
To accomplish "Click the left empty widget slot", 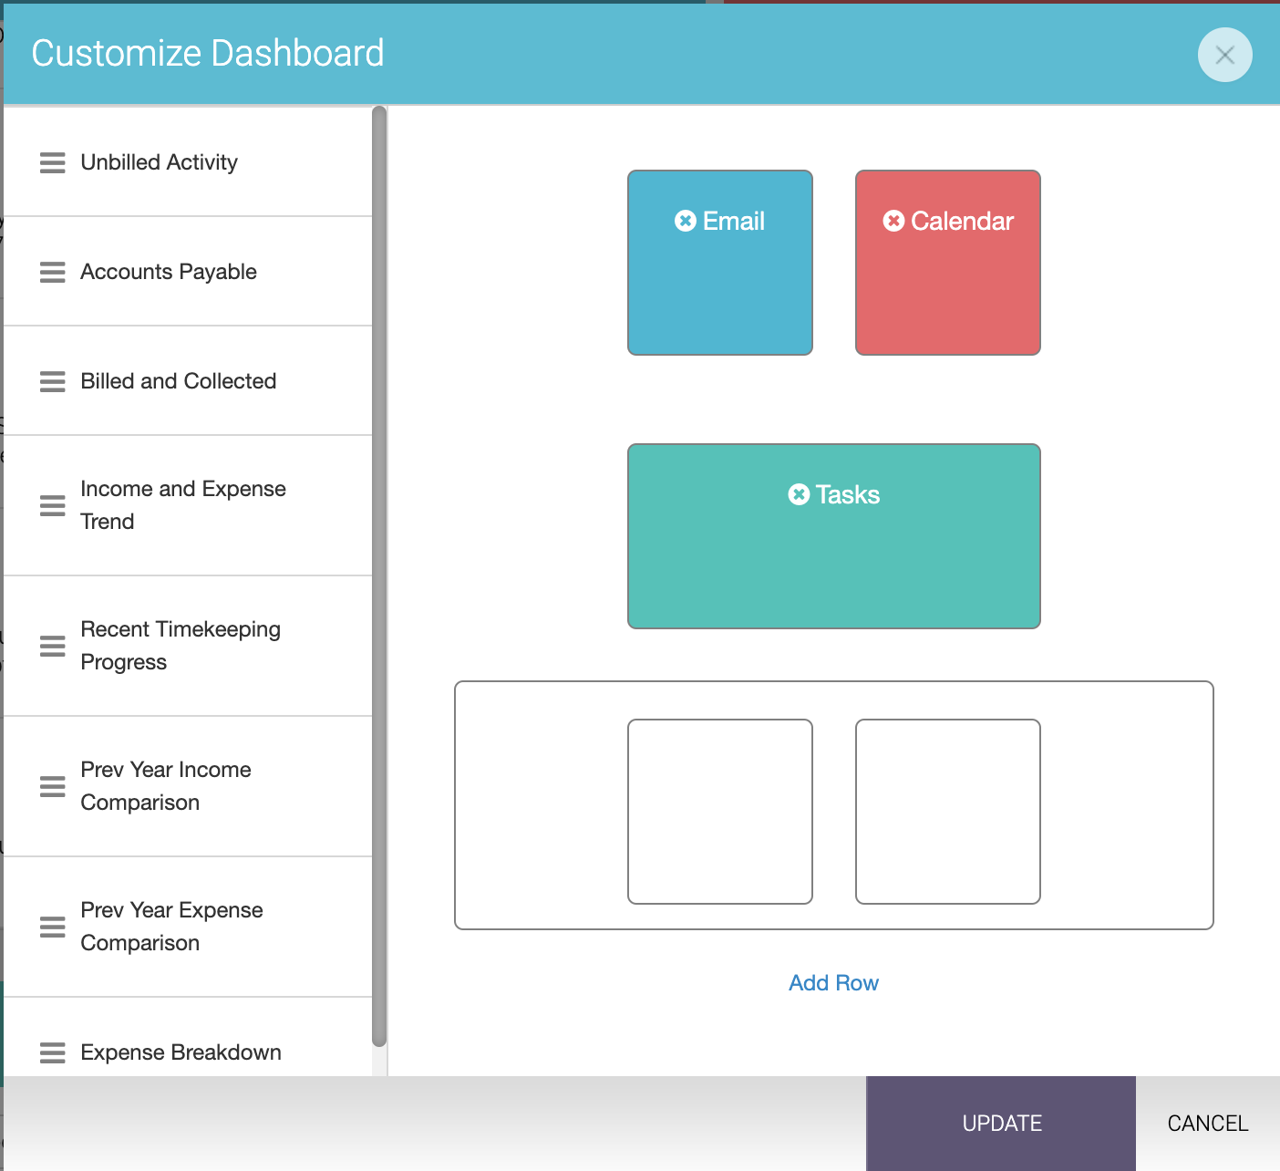I will coord(720,812).
